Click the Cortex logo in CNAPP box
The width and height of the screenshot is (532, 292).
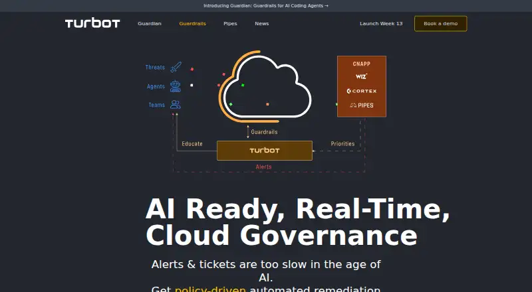[361, 91]
